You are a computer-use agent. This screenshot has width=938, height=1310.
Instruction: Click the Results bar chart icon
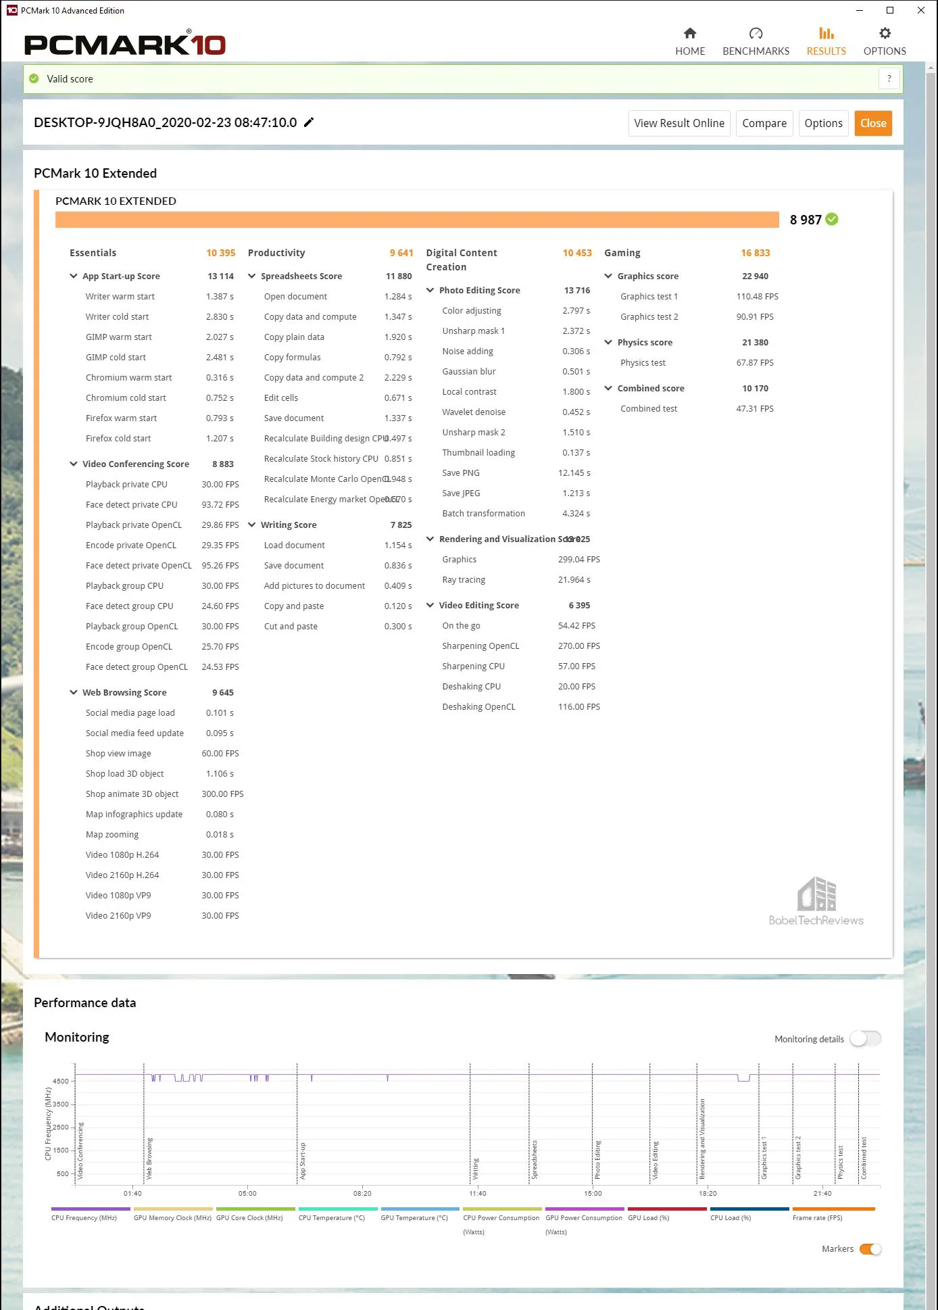click(826, 33)
